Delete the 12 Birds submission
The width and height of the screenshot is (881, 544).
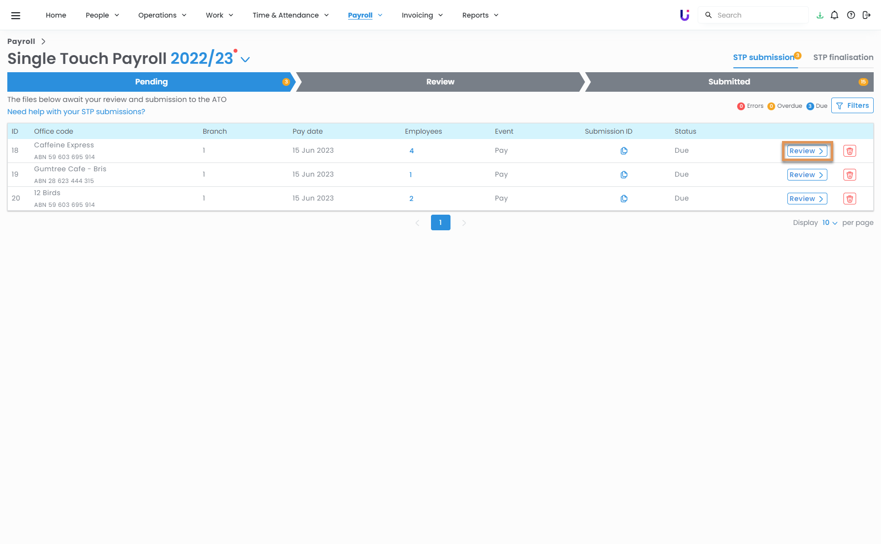point(849,199)
